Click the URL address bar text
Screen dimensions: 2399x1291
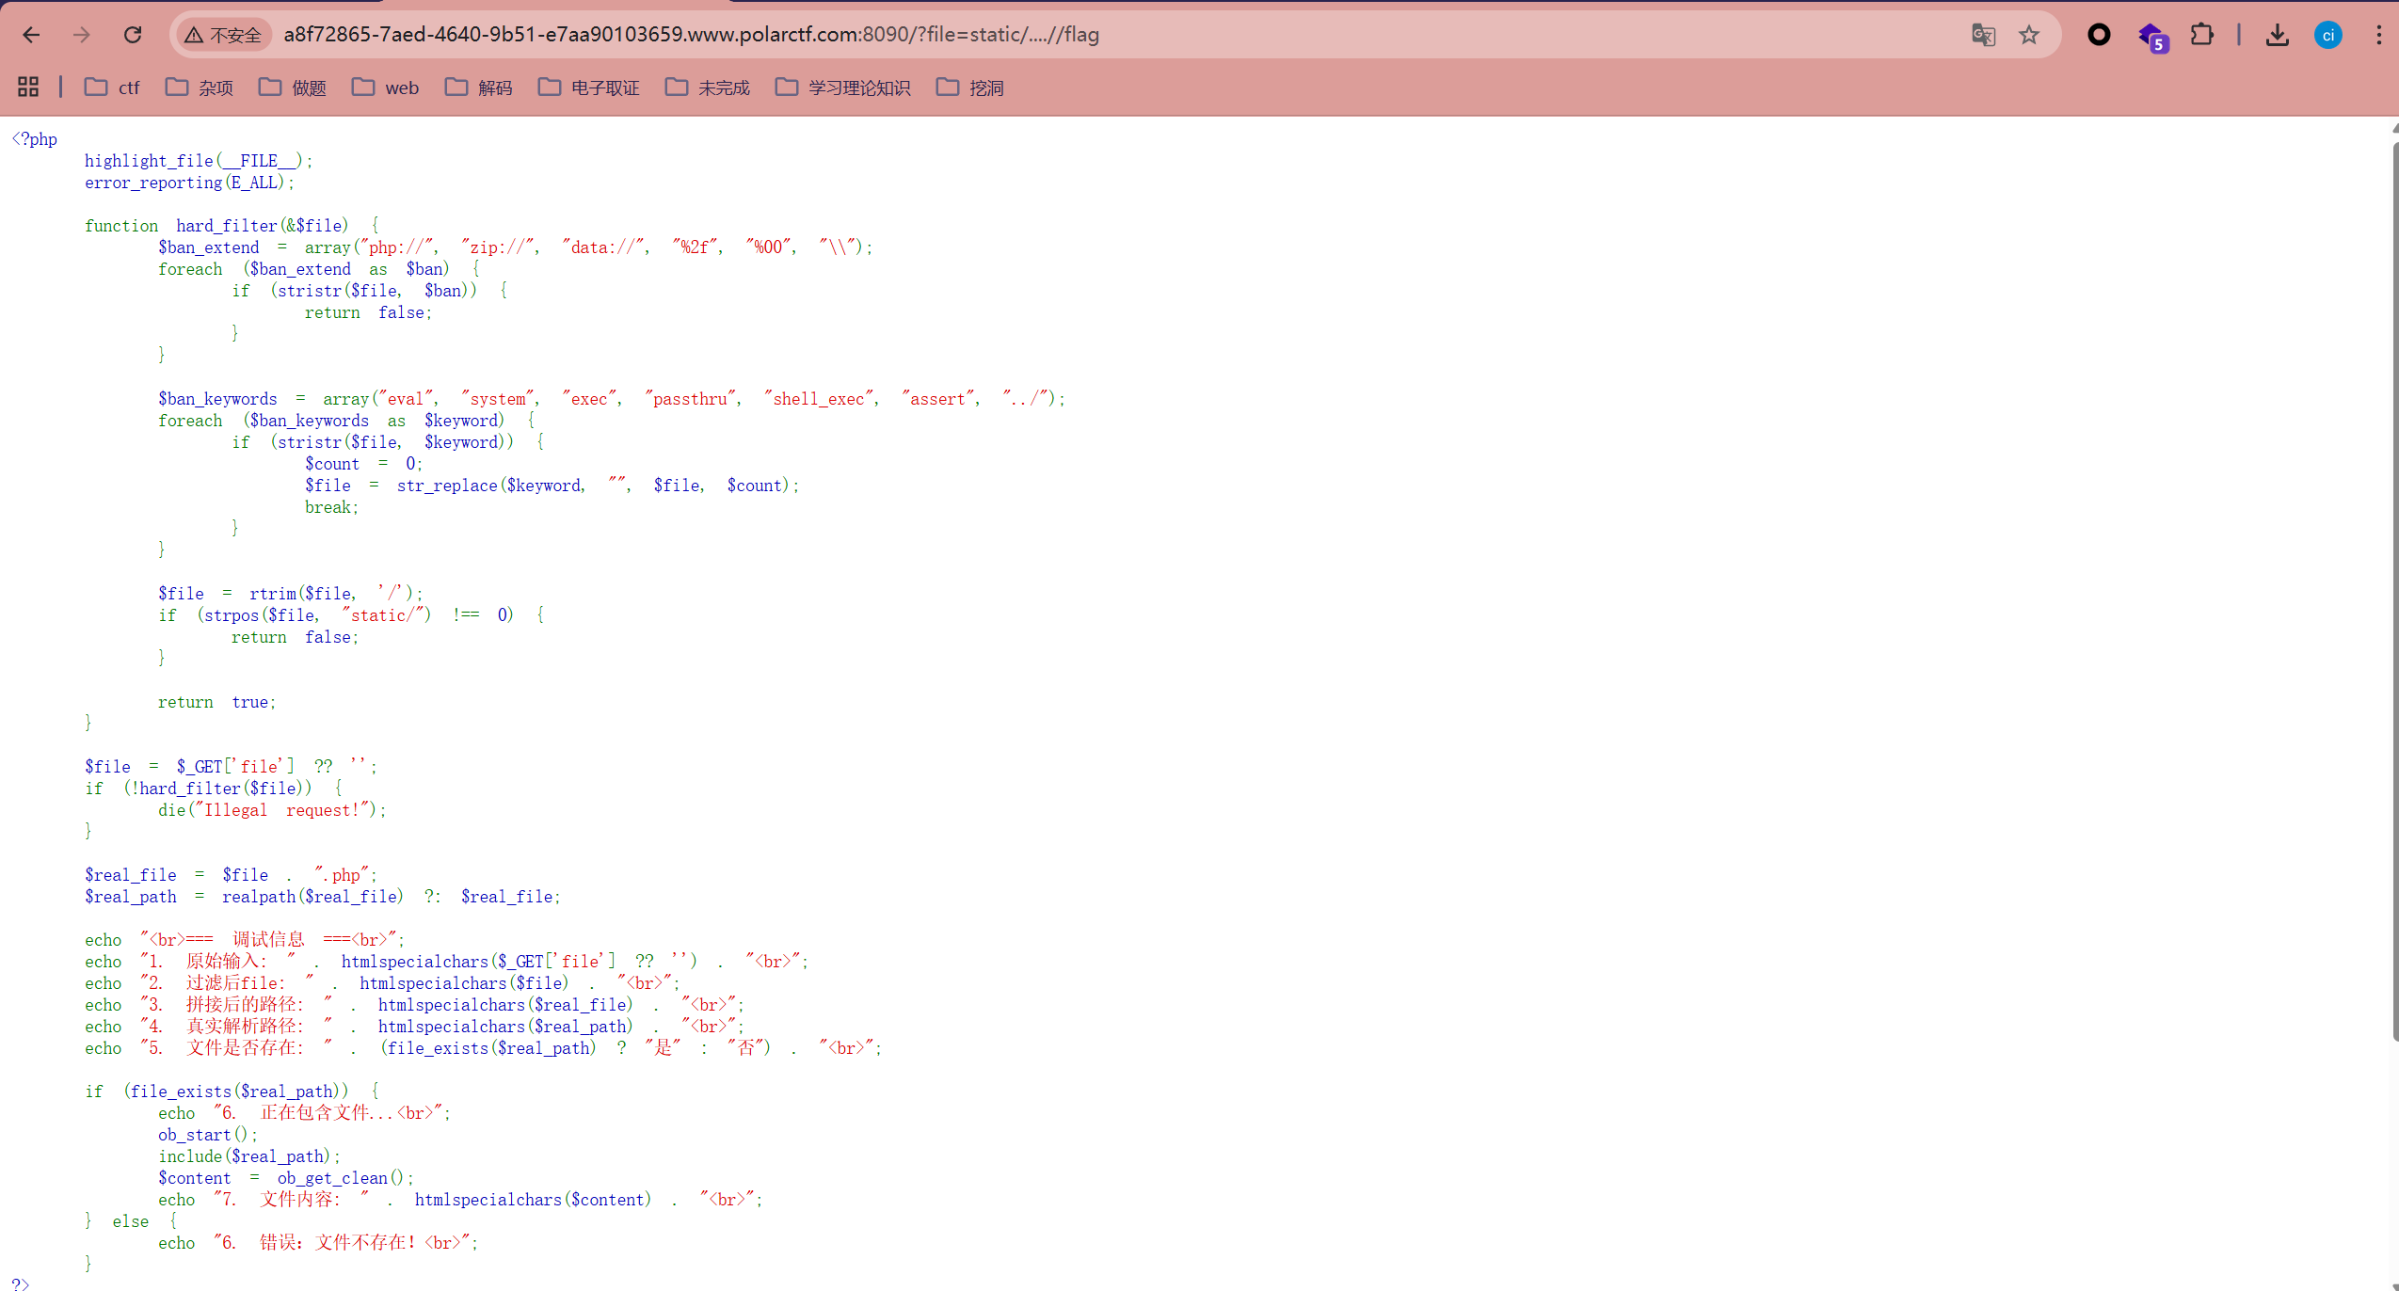(x=691, y=35)
